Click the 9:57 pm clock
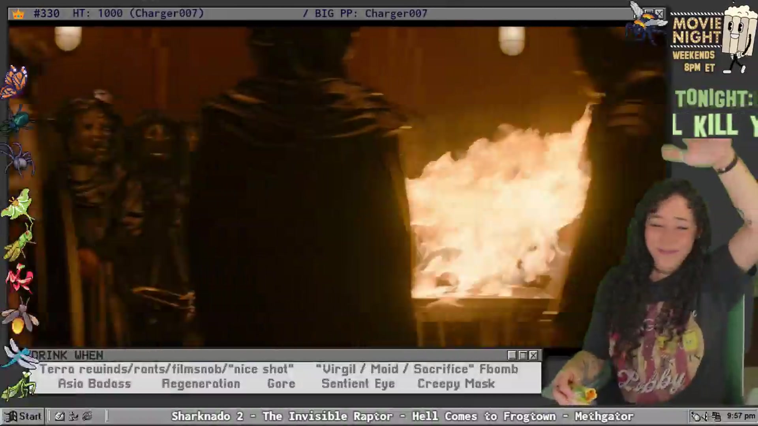The image size is (758, 426). click(x=741, y=416)
